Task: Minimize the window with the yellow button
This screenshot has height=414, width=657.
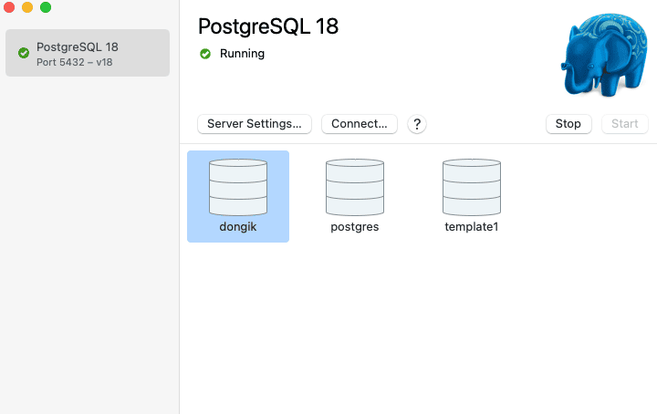Action: pyautogui.click(x=27, y=7)
